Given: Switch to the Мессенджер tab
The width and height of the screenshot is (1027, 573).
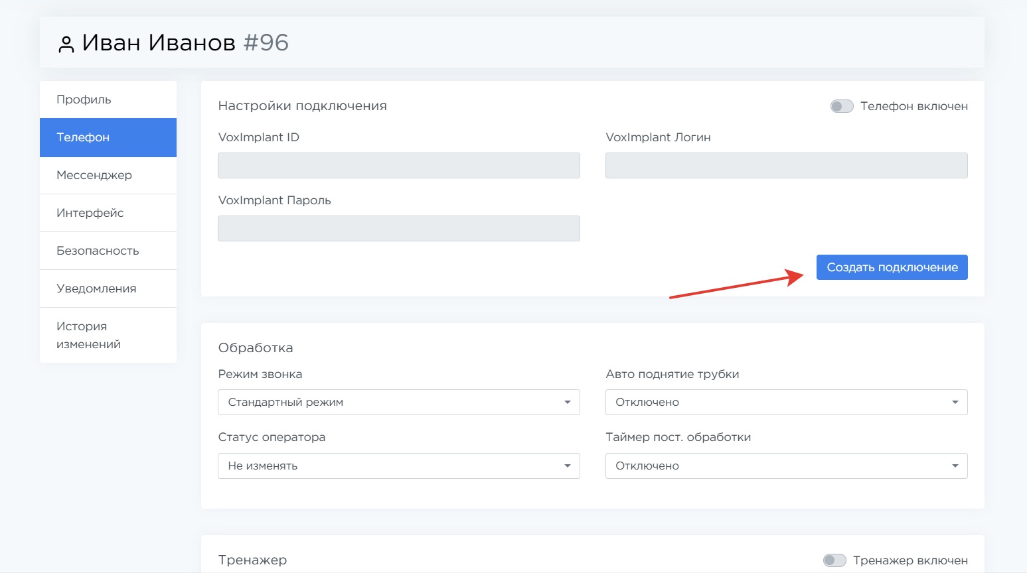Looking at the screenshot, I should click(108, 175).
